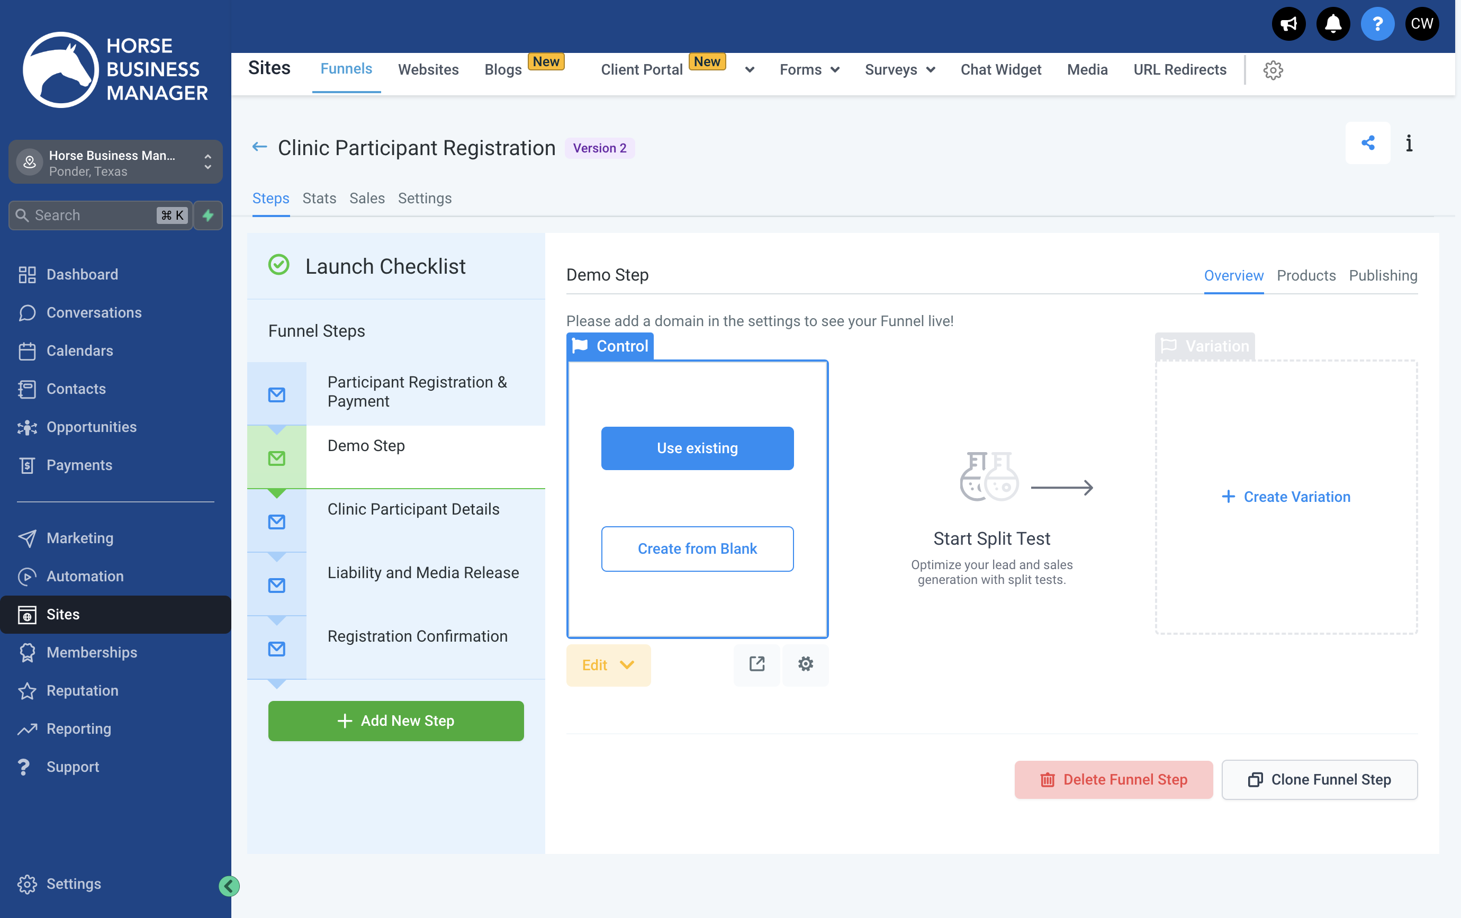Collapse the sidebar with green chevron
The image size is (1461, 918).
(229, 886)
